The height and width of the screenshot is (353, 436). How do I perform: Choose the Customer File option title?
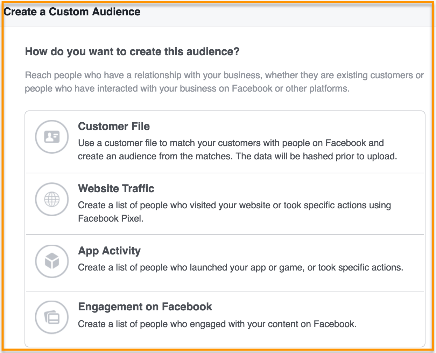tap(114, 126)
